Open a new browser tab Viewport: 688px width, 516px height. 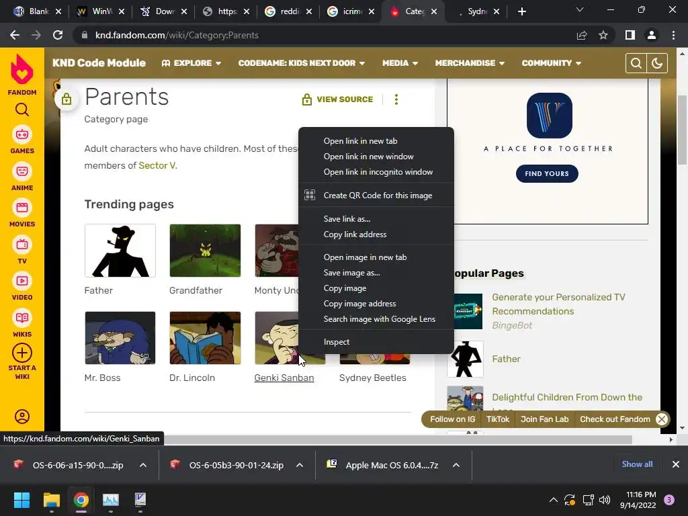point(521,11)
